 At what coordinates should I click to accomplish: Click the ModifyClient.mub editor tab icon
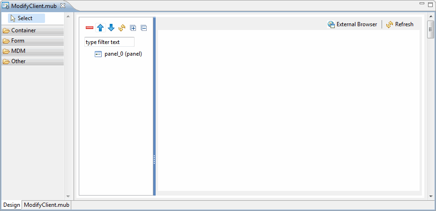6,5
